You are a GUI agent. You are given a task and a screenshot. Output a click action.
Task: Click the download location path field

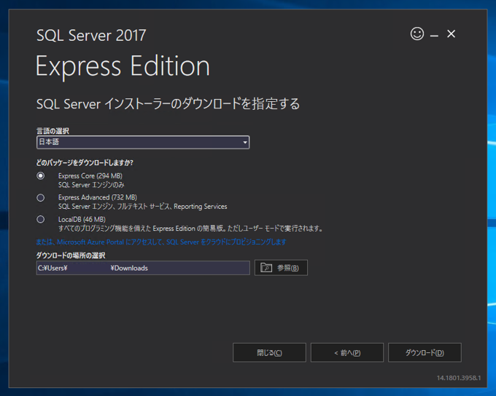[143, 268]
